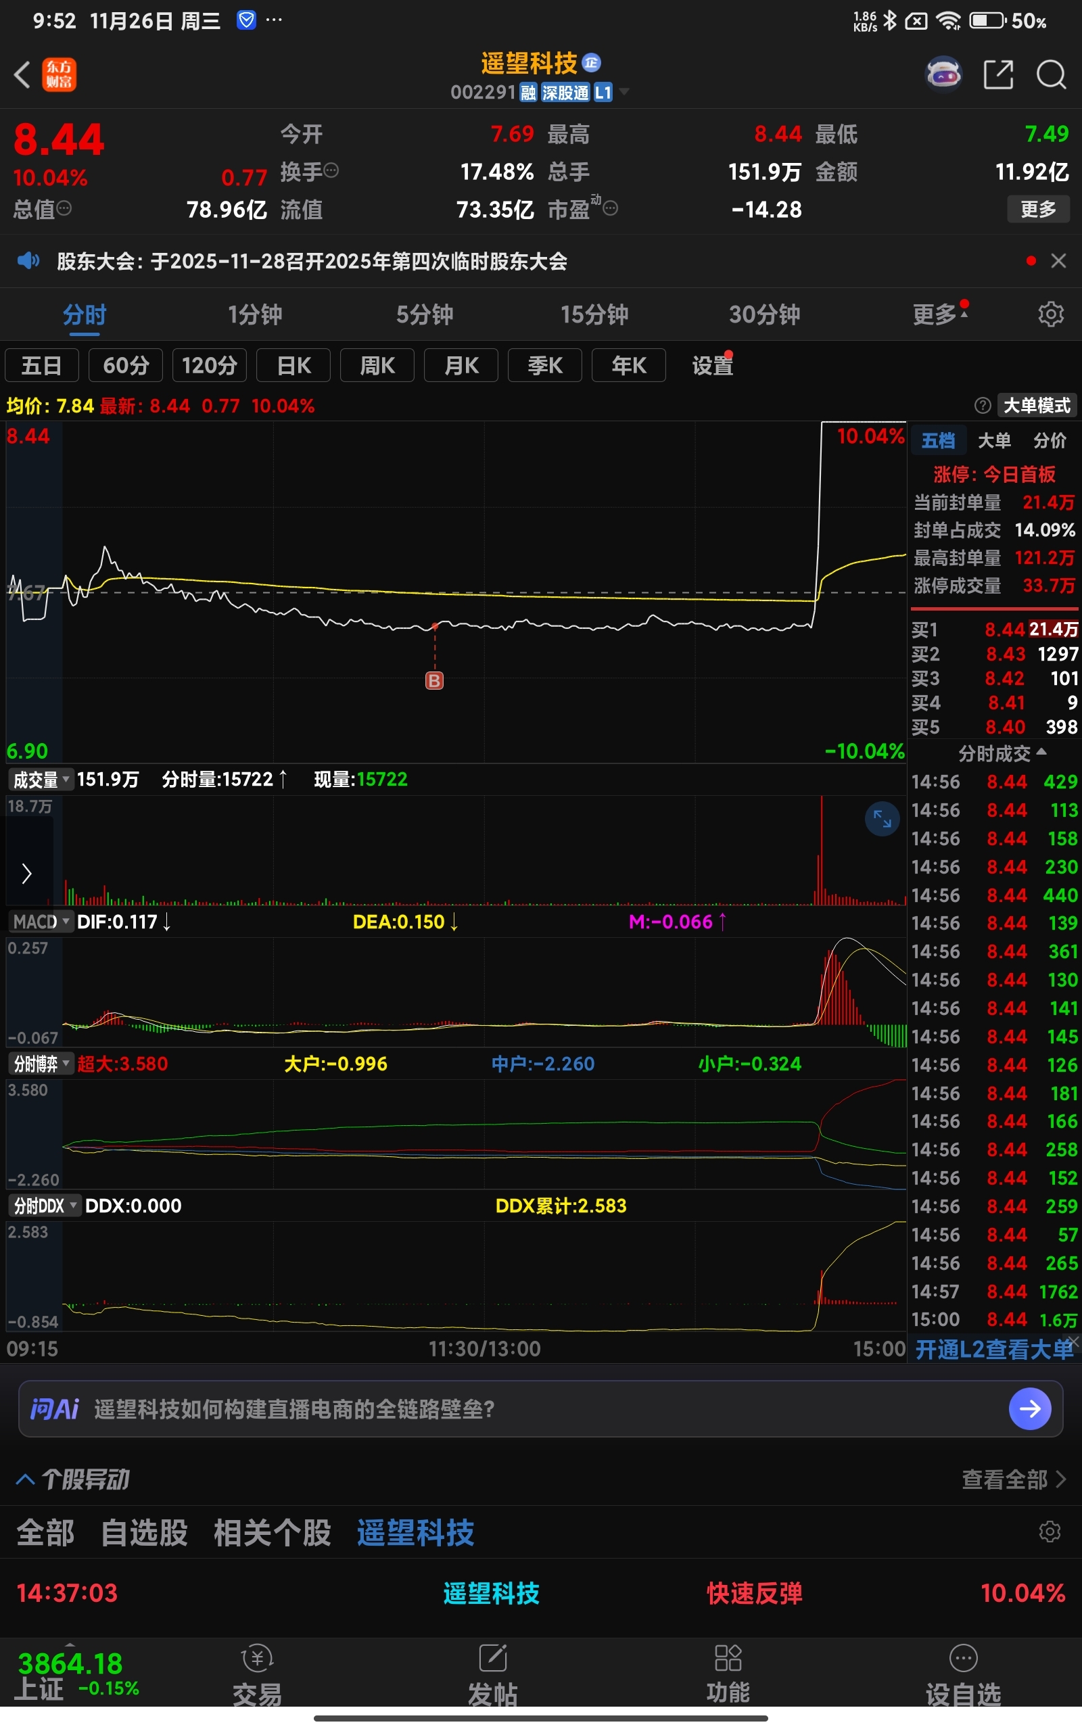Image resolution: width=1082 pixels, height=1731 pixels.
Task: Open the 分时博弈 indicator dropdown
Action: pyautogui.click(x=41, y=1064)
